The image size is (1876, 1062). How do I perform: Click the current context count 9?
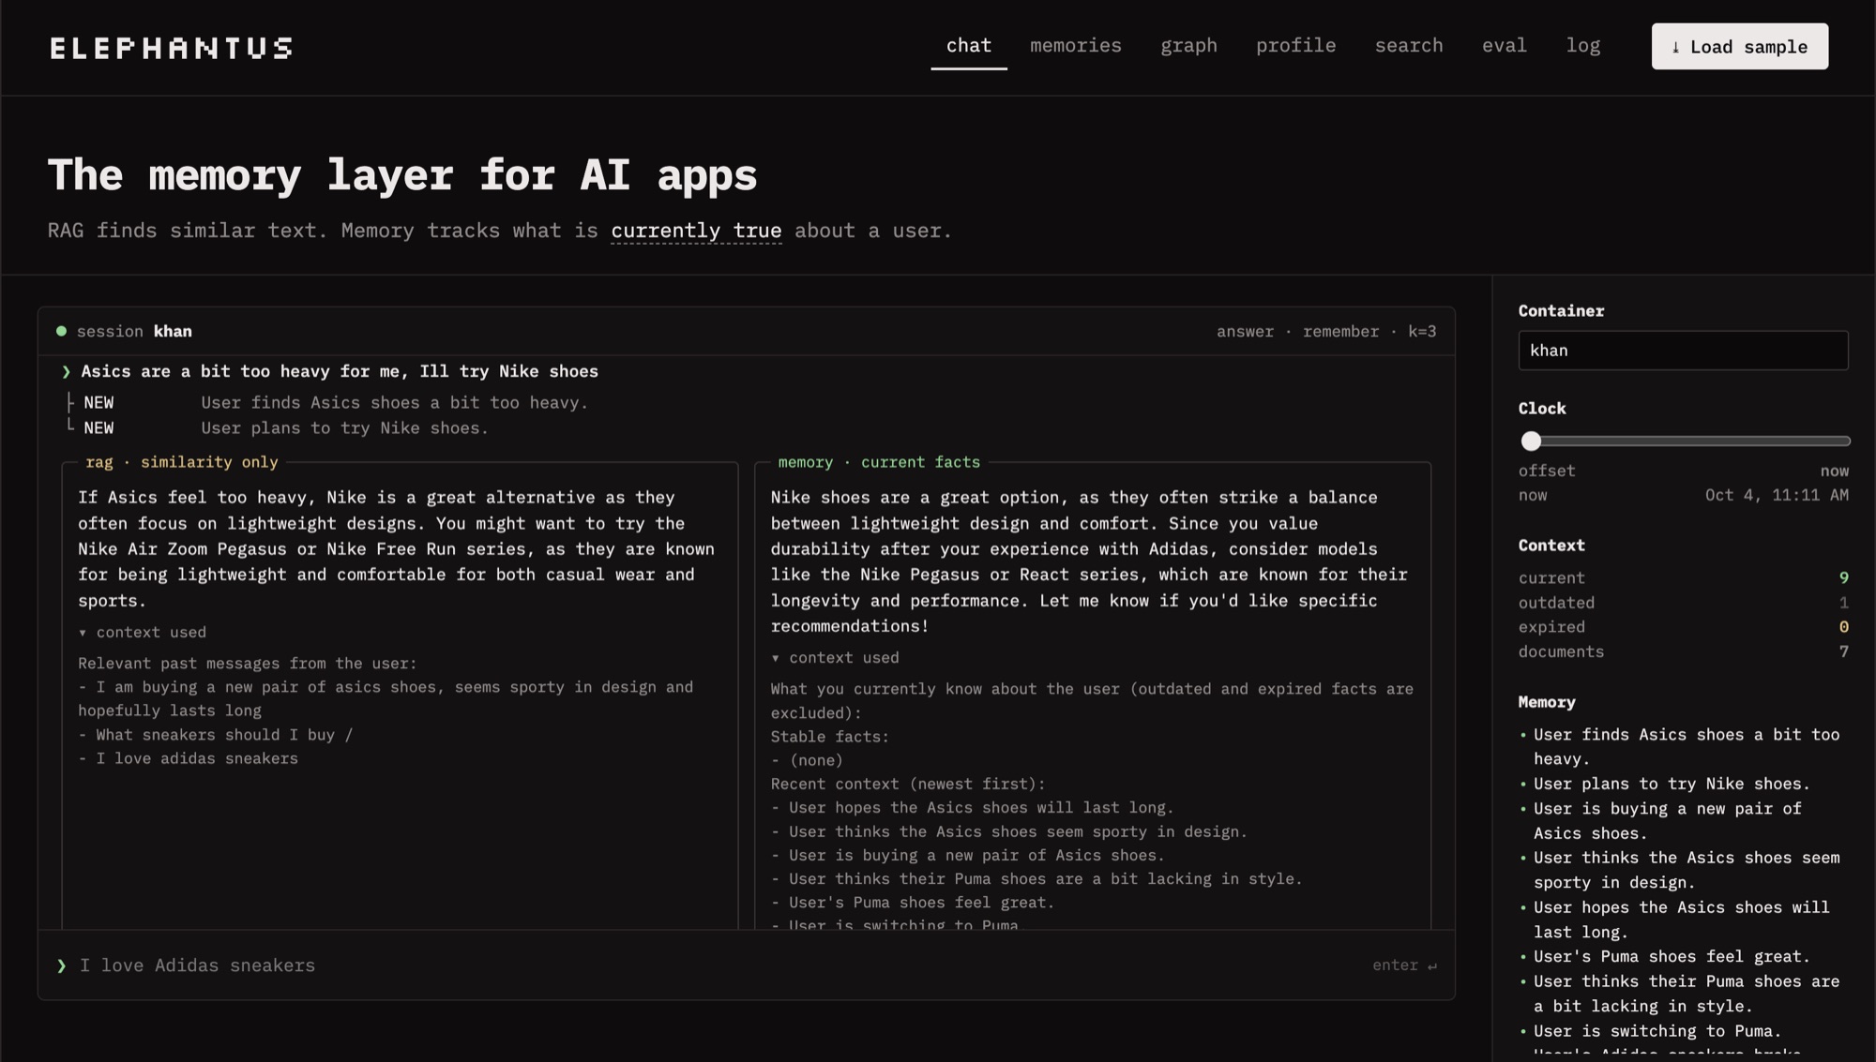1843,578
